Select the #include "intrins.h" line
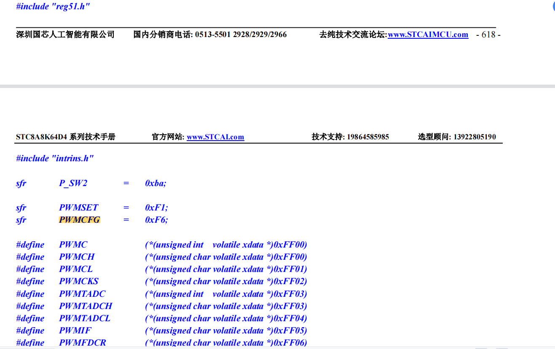 tap(55, 159)
